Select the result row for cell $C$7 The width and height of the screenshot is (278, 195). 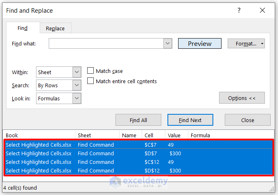(139, 145)
